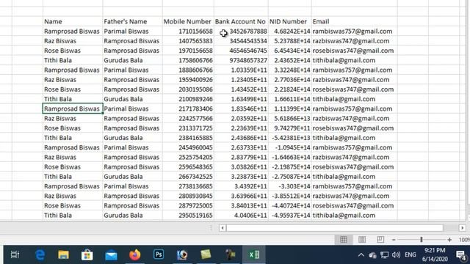Open Task View on the taskbar
The height and width of the screenshot is (264, 470).
pyautogui.click(x=15, y=254)
